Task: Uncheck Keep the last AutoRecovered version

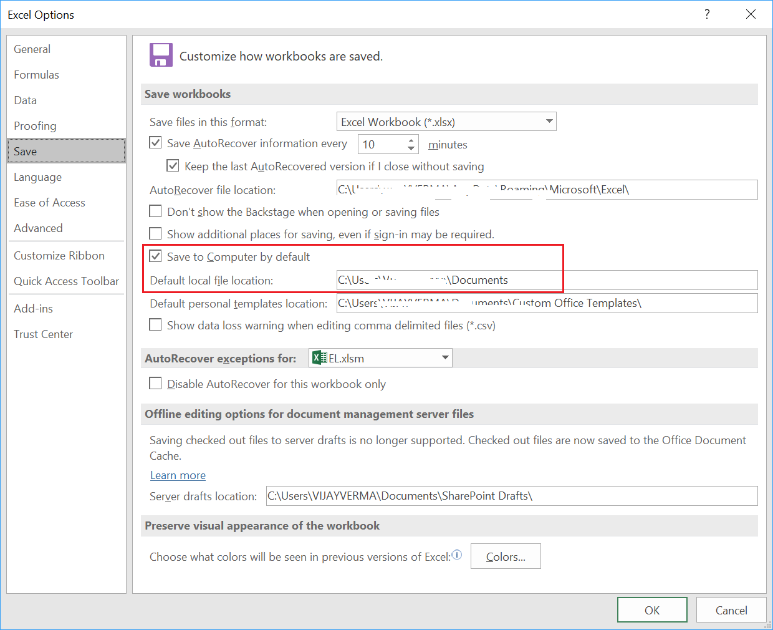Action: click(173, 166)
